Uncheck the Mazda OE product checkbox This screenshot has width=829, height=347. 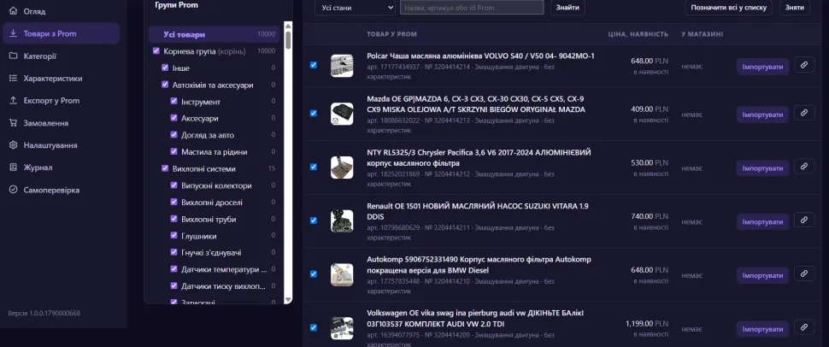click(x=314, y=113)
